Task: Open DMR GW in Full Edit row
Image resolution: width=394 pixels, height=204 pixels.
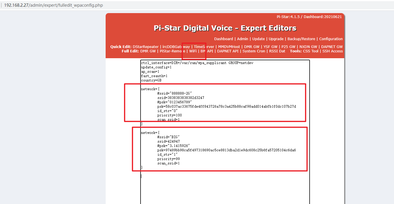Action: coord(148,51)
